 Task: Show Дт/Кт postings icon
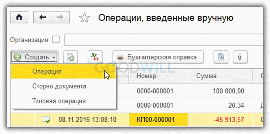95,57
